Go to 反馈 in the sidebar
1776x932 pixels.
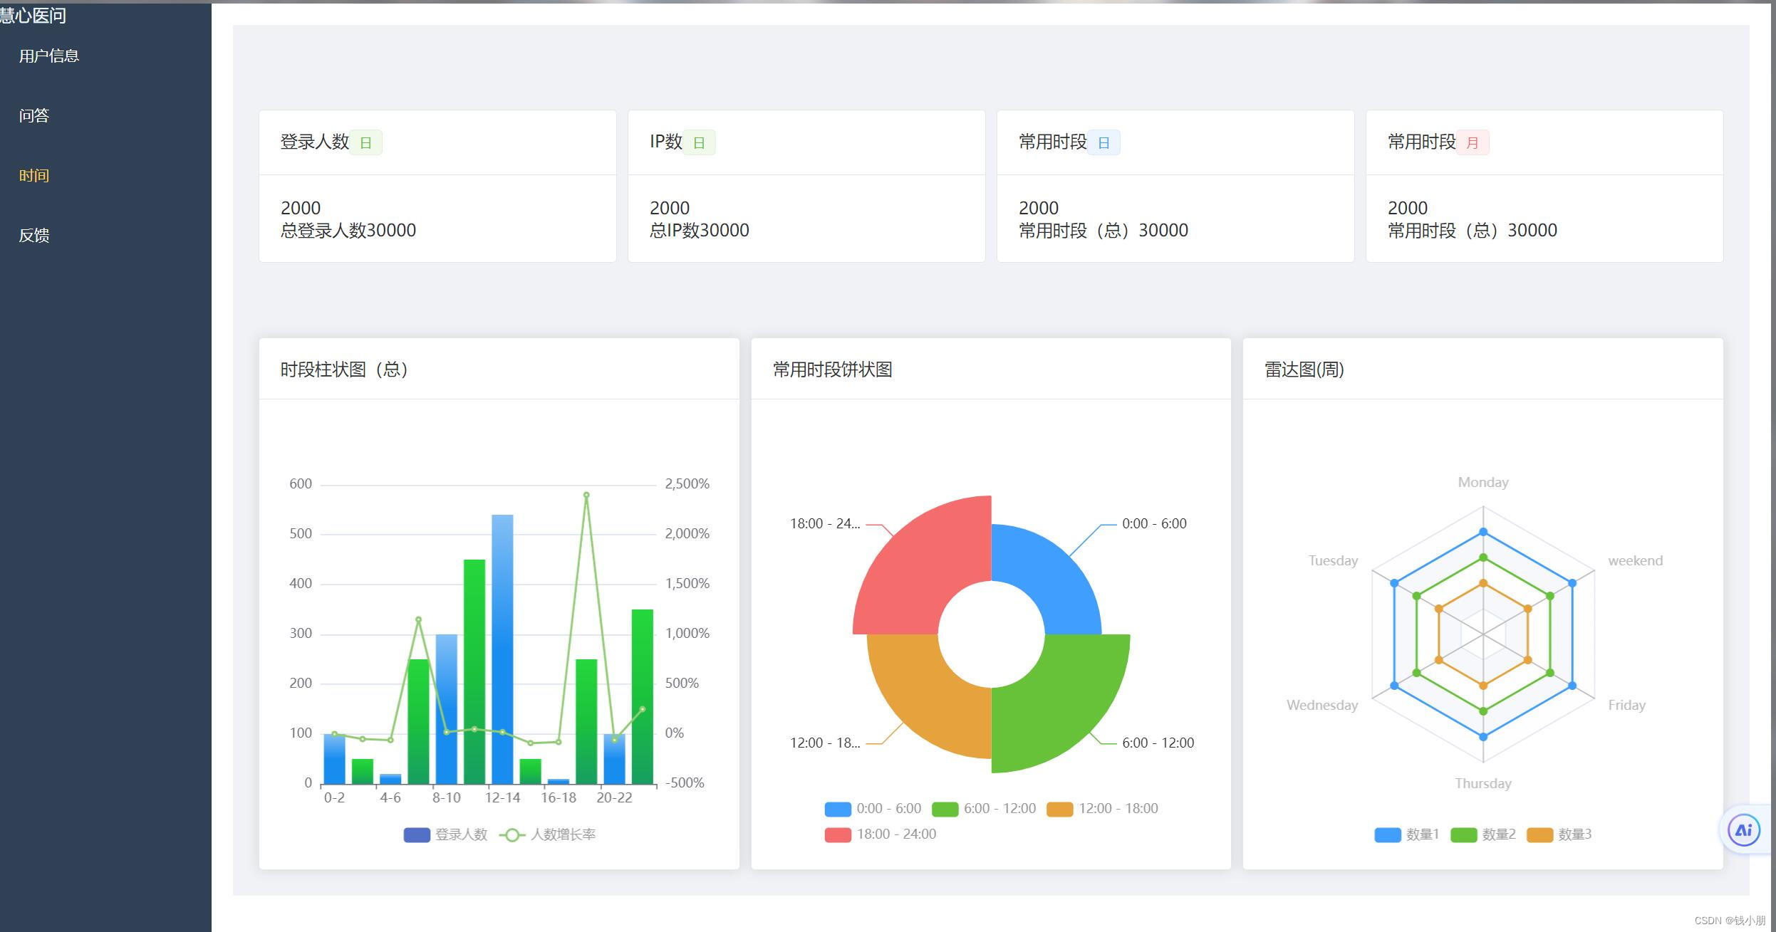(34, 236)
